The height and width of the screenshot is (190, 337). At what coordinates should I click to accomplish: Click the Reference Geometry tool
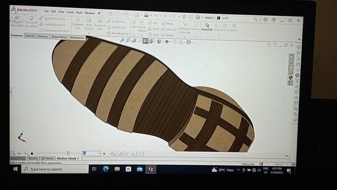click(x=185, y=28)
